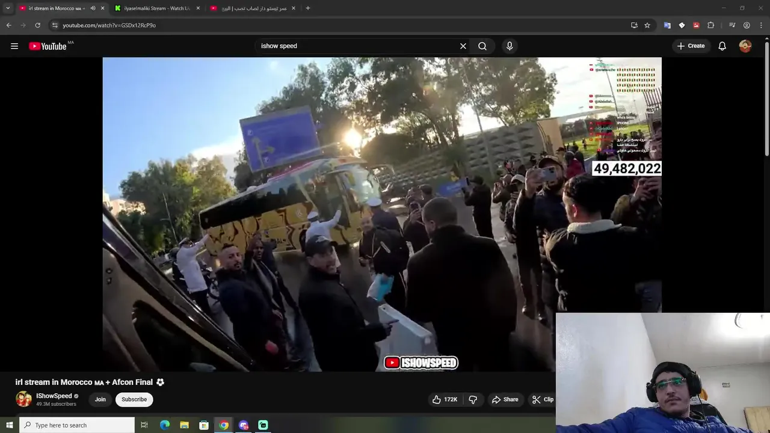Image resolution: width=770 pixels, height=433 pixels.
Task: Like the video showing 172K likes
Action: tap(445, 399)
